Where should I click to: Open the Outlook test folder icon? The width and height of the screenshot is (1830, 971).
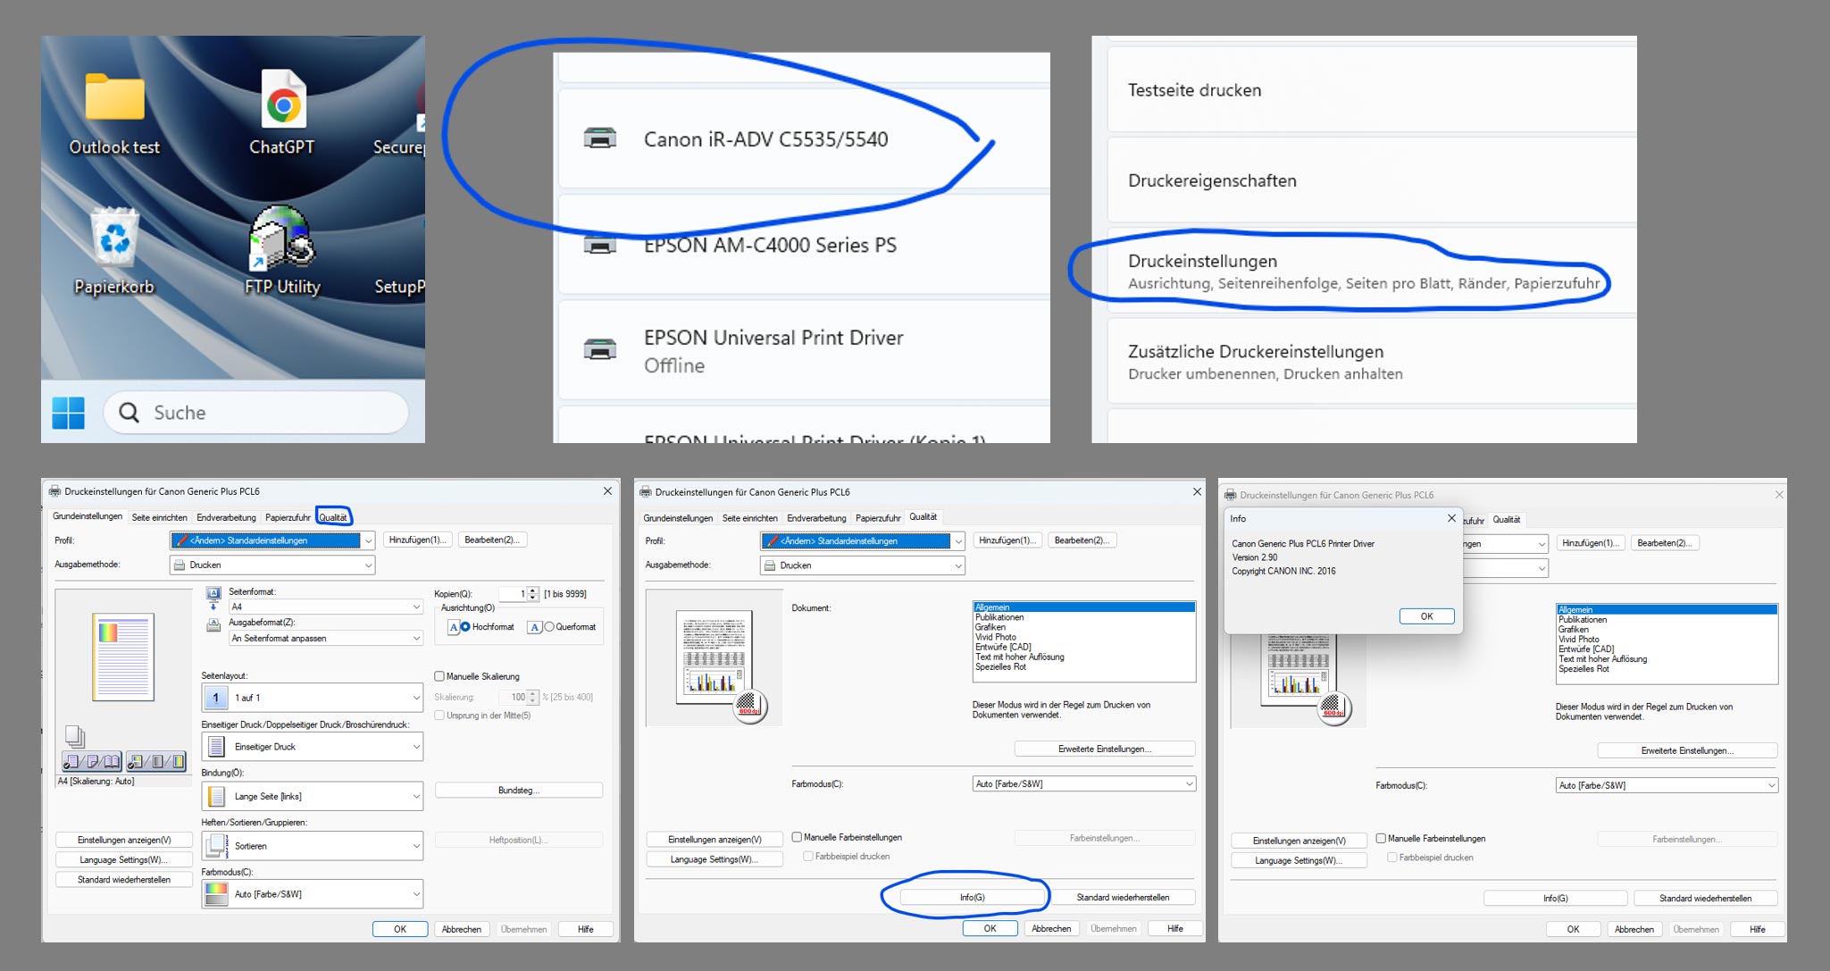point(114,96)
